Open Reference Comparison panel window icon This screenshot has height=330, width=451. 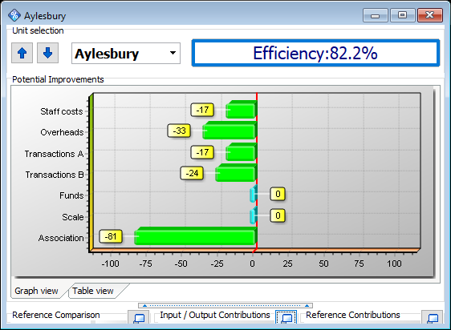139,317
